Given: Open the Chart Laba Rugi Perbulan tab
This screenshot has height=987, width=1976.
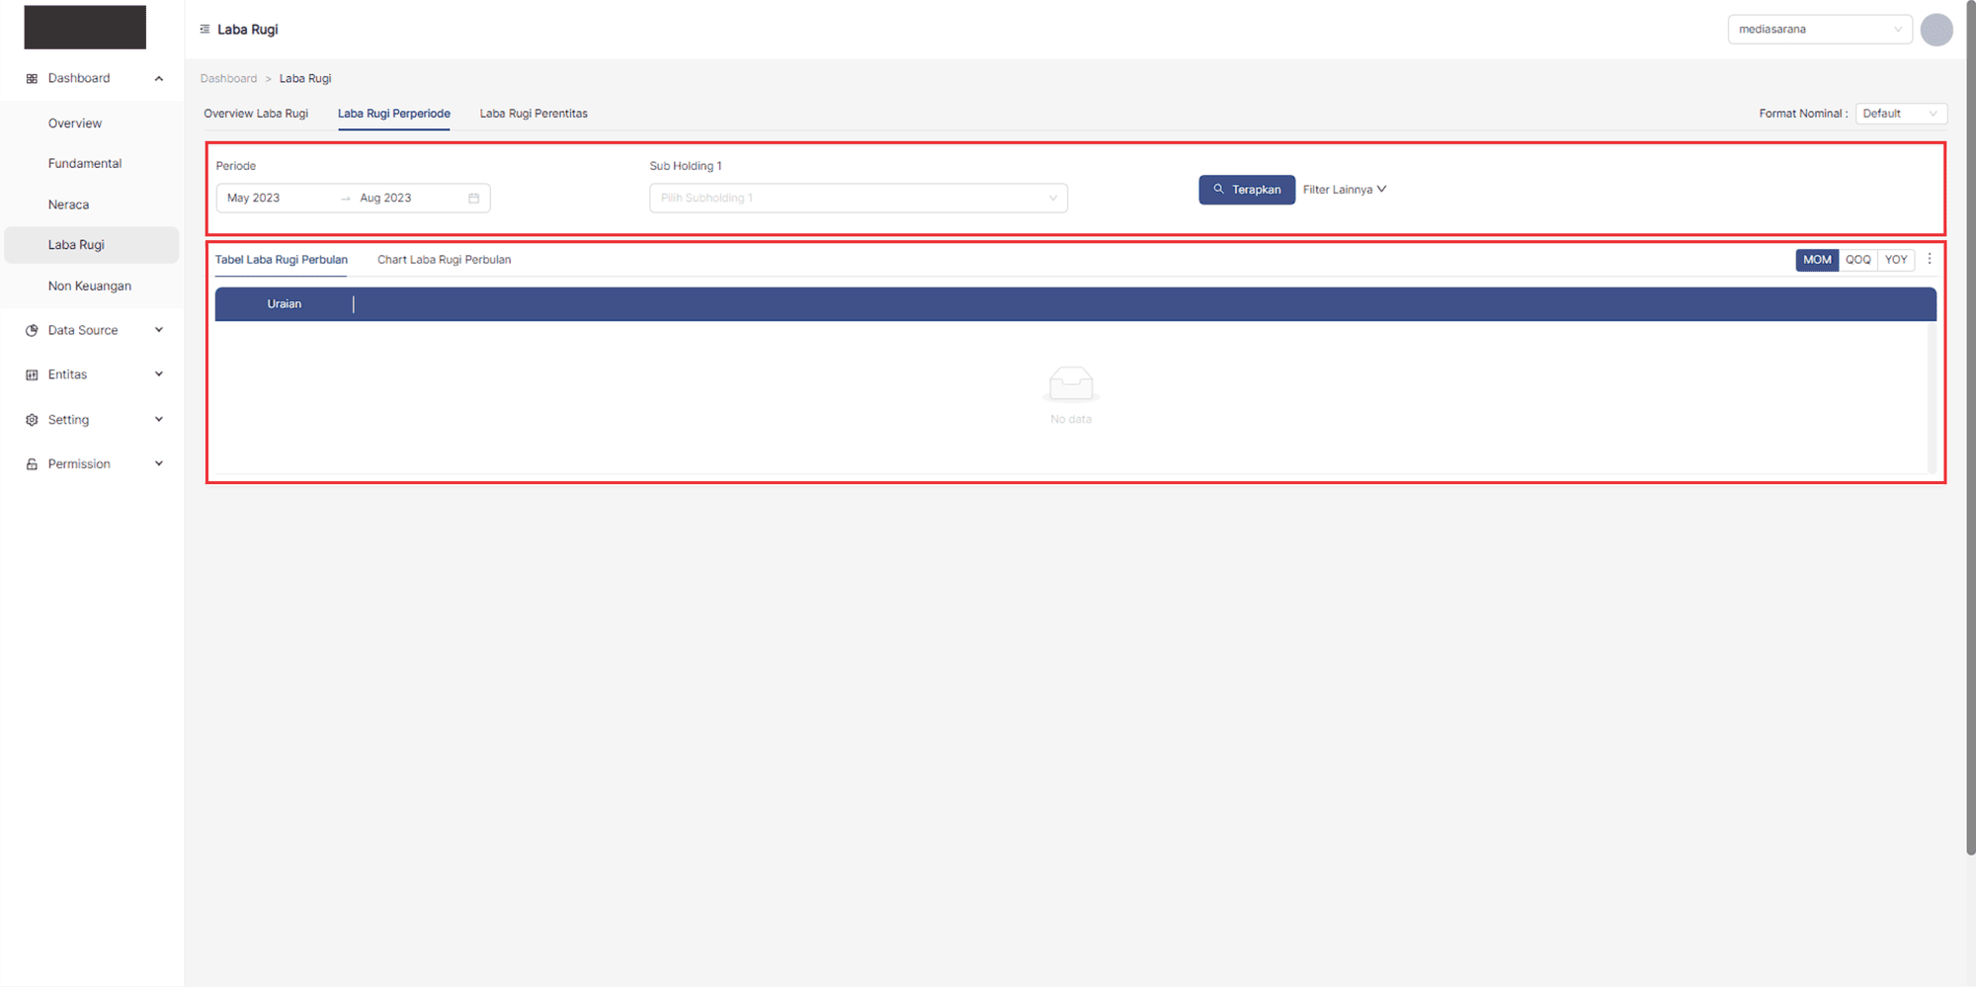Looking at the screenshot, I should pyautogui.click(x=444, y=260).
